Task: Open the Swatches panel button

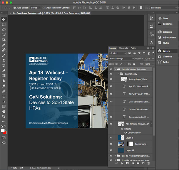Action: (168, 24)
